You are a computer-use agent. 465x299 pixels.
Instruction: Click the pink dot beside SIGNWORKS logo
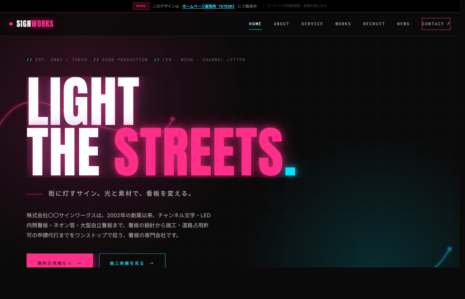(x=11, y=24)
